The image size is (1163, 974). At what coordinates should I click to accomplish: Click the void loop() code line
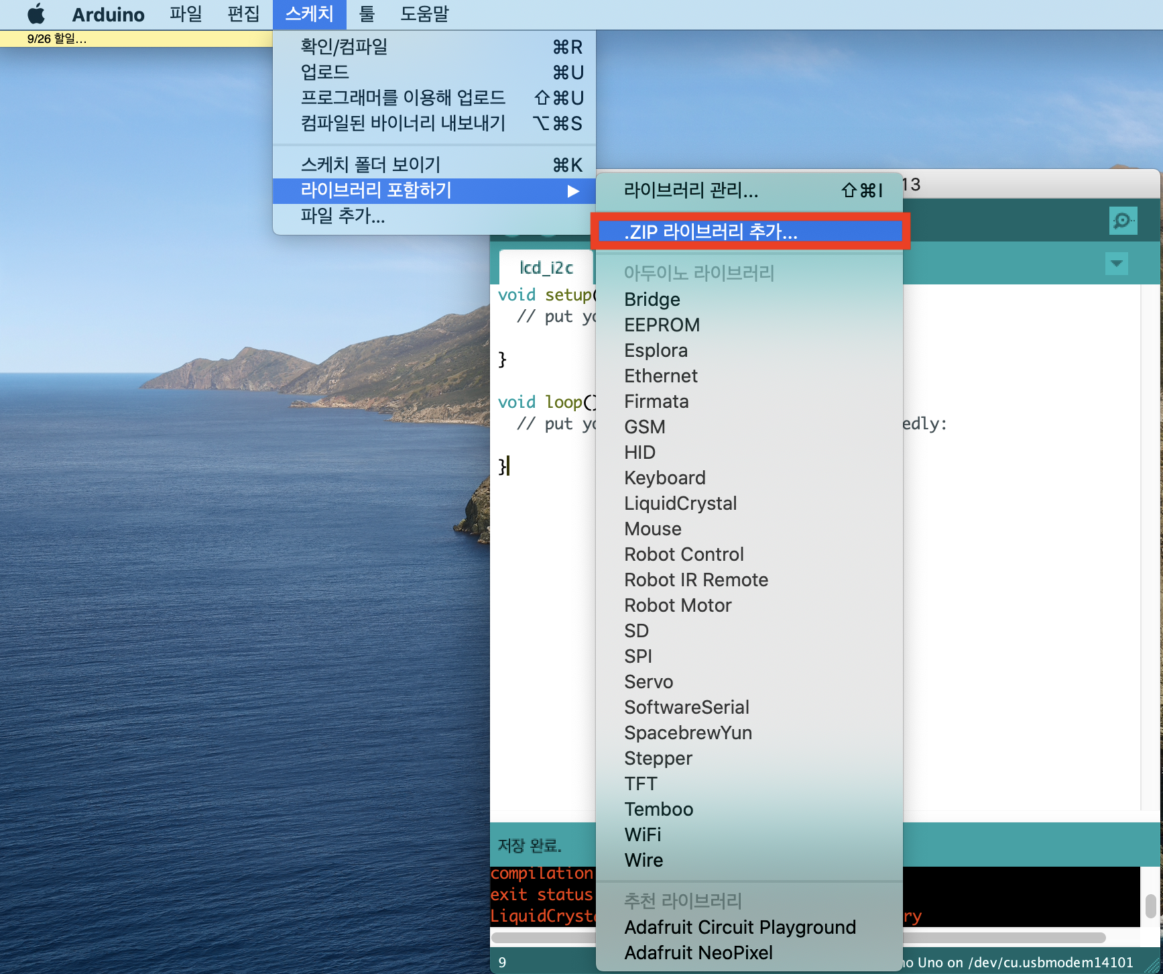pyautogui.click(x=546, y=402)
